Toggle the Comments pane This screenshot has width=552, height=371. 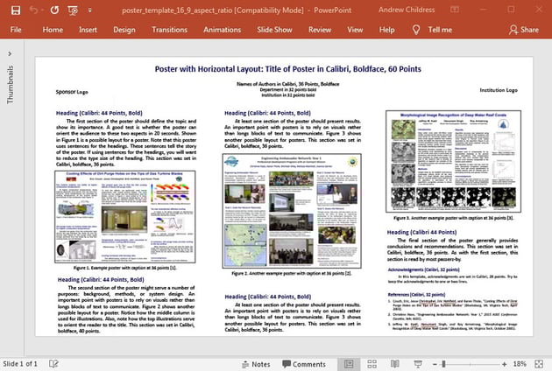click(303, 363)
